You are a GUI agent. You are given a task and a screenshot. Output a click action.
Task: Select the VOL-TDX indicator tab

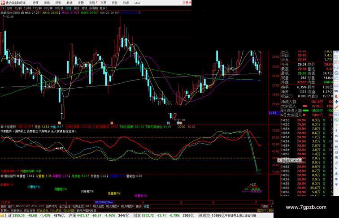31,206
